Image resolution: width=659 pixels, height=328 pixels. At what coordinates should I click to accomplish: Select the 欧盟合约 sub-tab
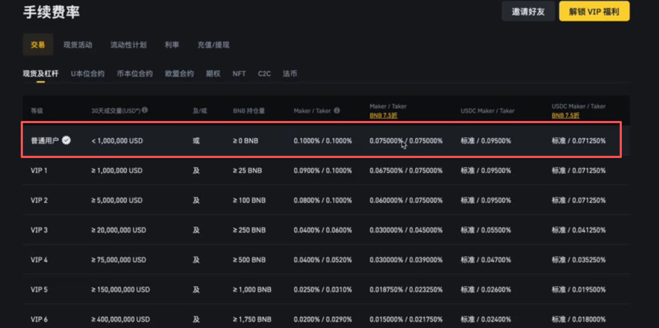point(179,74)
